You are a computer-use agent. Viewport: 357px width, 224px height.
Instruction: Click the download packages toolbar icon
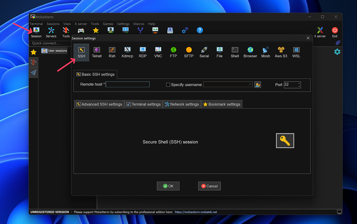point(170,30)
